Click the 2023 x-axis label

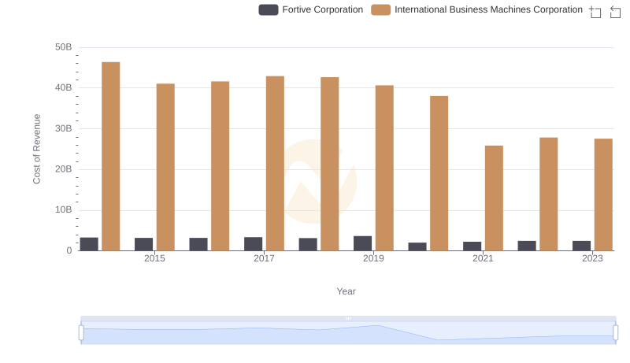pyautogui.click(x=592, y=258)
